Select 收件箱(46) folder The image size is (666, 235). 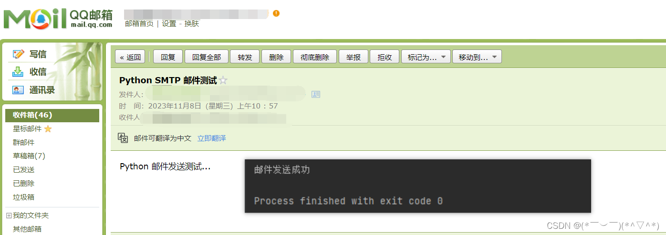click(52, 115)
